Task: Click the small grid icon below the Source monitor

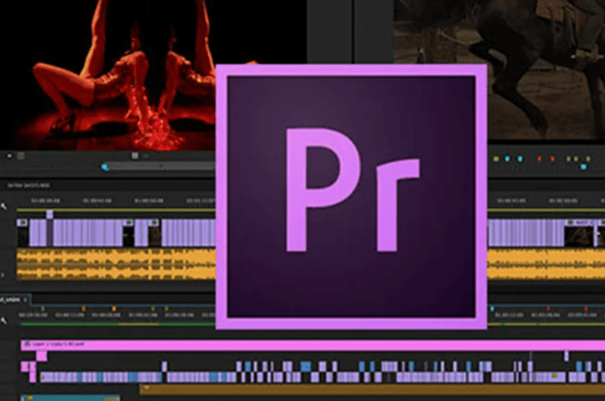Action: [x=135, y=155]
